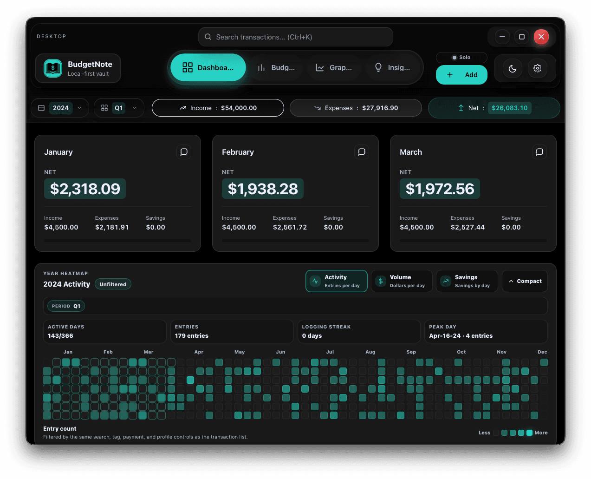Open the Budget tab
This screenshot has height=479, width=591.
click(x=276, y=67)
